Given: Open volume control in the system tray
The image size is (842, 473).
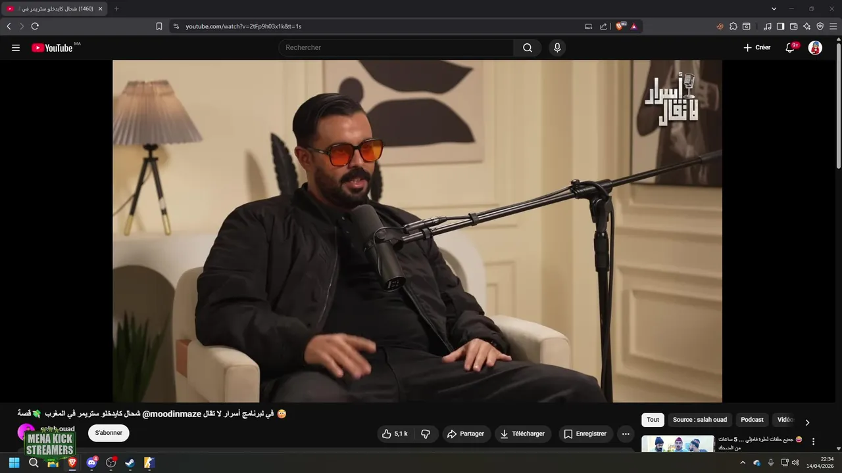Looking at the screenshot, I should [x=795, y=462].
